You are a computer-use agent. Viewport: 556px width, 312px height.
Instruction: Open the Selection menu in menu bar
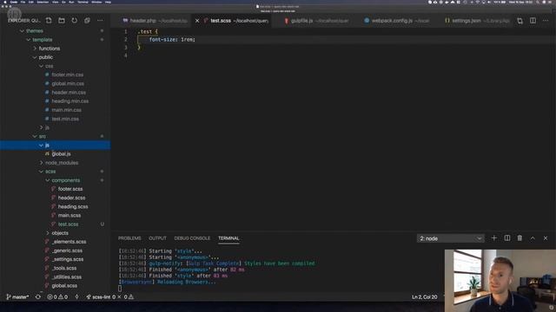pyautogui.click(x=43, y=2)
